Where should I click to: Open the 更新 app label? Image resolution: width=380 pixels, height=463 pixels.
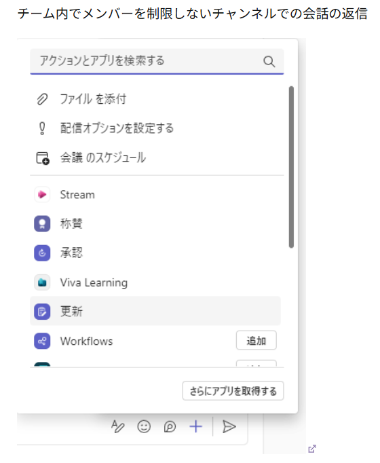coord(71,312)
